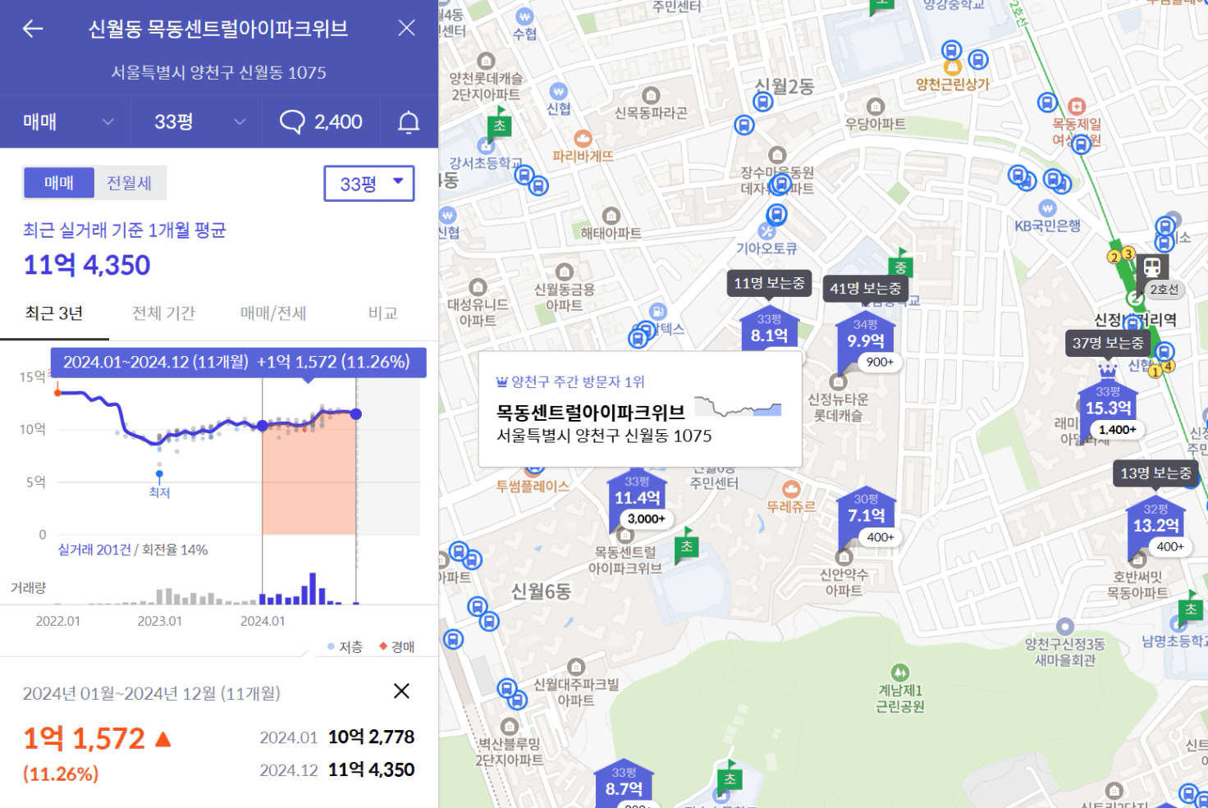Click the chart range end handle dot
The image size is (1208, 808).
(x=356, y=414)
